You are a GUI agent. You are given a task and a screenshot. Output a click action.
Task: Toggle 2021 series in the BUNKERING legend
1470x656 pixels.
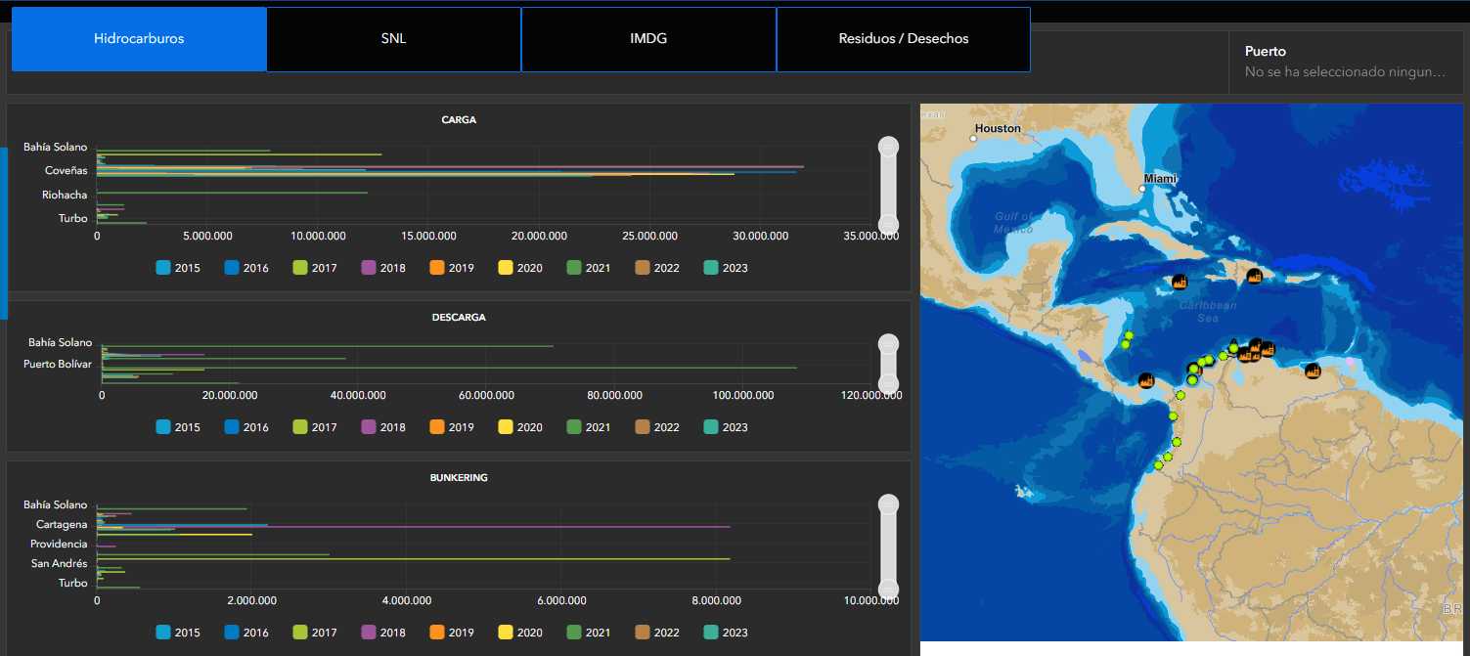[589, 633]
